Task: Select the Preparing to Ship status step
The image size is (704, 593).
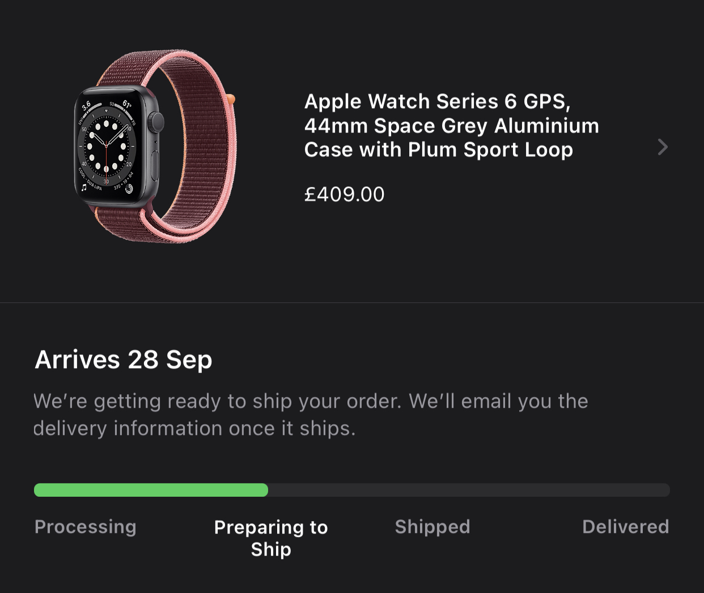Action: coord(271,538)
